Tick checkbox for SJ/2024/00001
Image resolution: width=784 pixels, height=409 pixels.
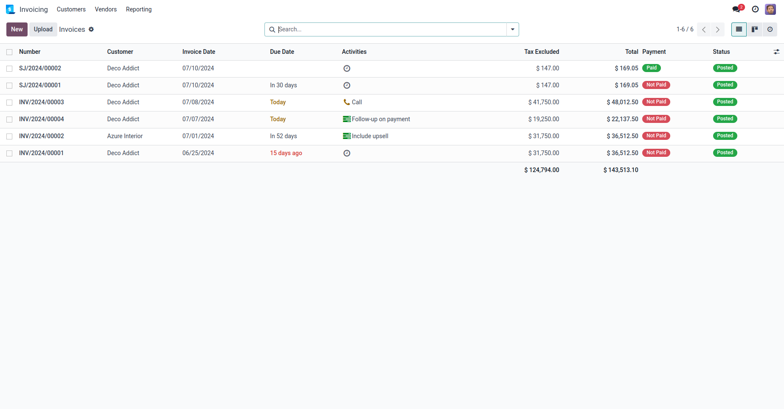click(x=9, y=86)
